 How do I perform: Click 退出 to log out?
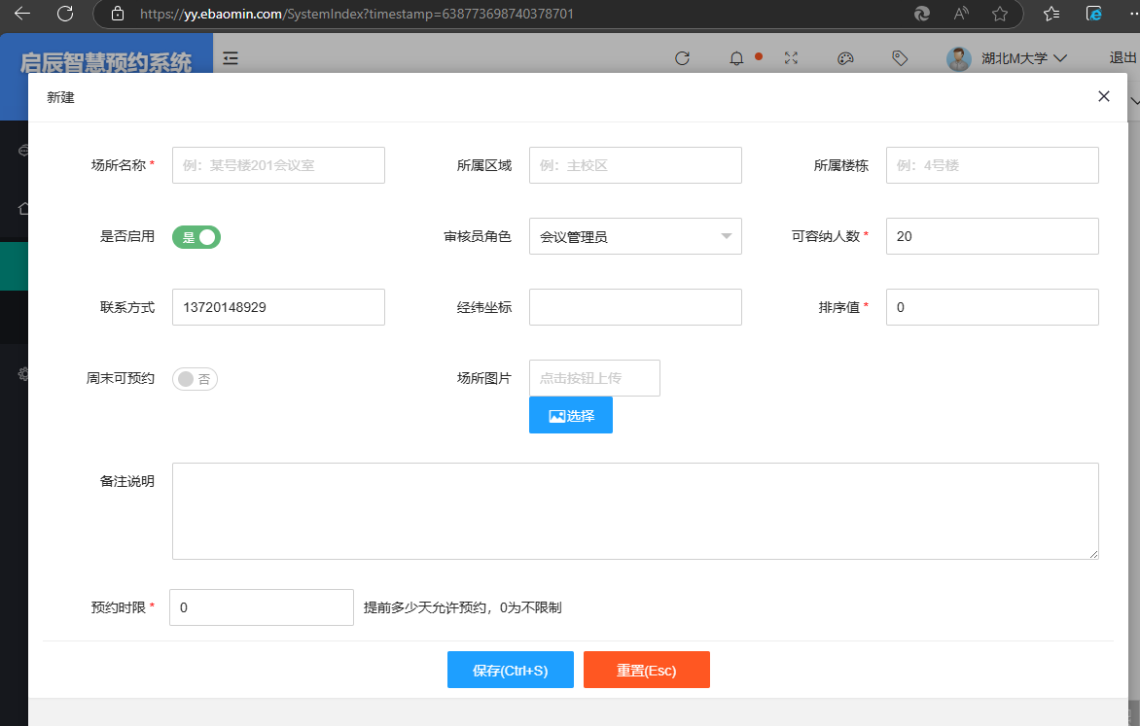[x=1122, y=58]
